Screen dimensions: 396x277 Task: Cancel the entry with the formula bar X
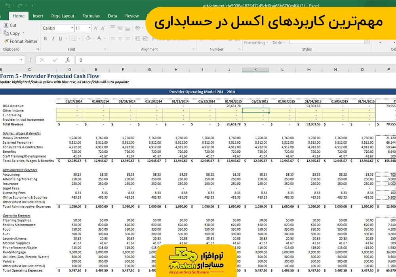point(42,60)
